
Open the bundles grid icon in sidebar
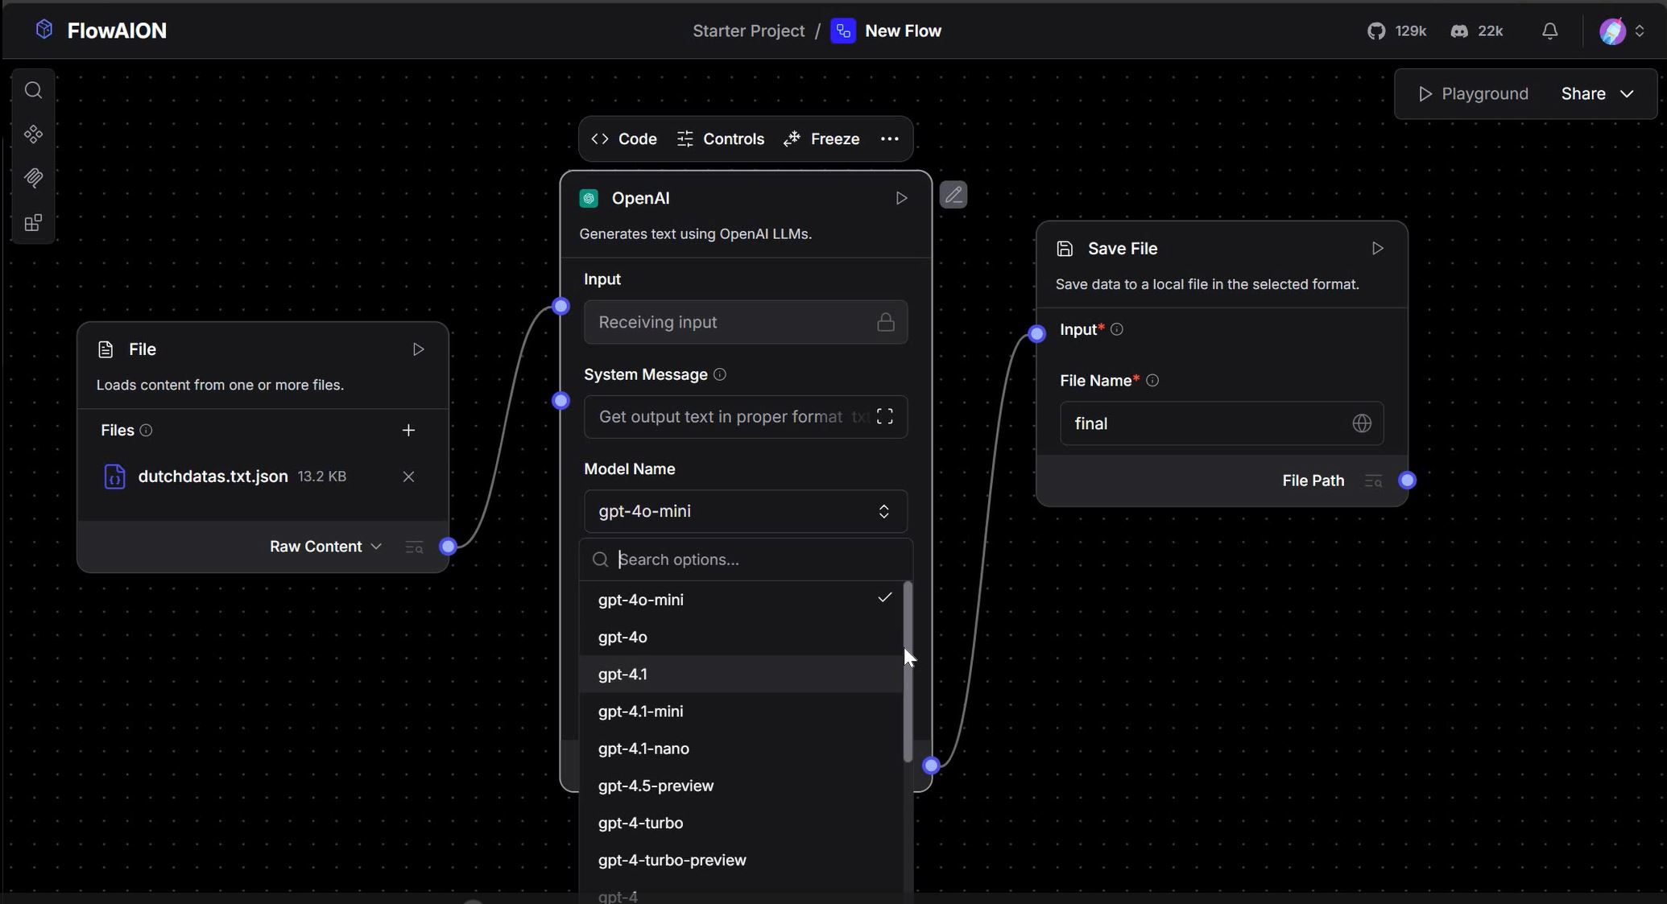(x=33, y=223)
